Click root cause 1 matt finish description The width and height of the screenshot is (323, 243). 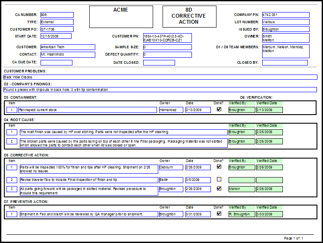click(x=124, y=132)
